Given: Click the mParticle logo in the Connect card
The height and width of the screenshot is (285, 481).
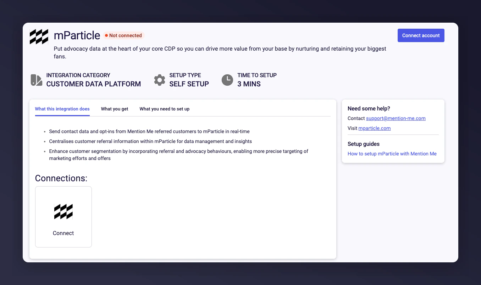Looking at the screenshot, I should (63, 212).
